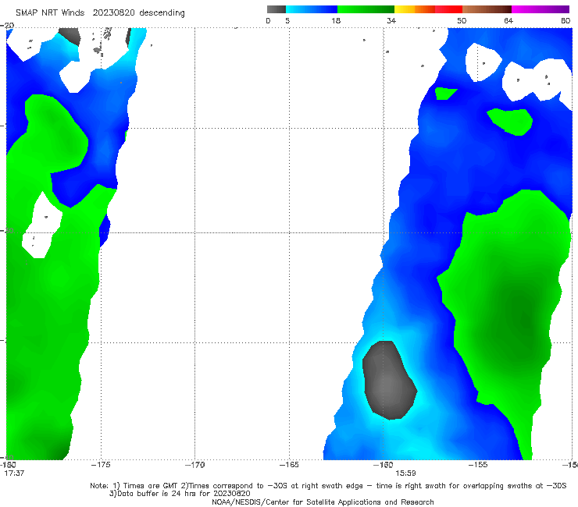
Task: Click the NOAA/NESDIS Center credit line
Action: (x=323, y=502)
